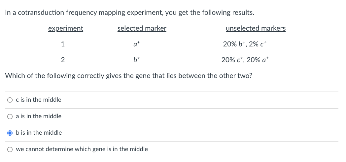Click the 'a is in the middle' answer text

(38, 116)
